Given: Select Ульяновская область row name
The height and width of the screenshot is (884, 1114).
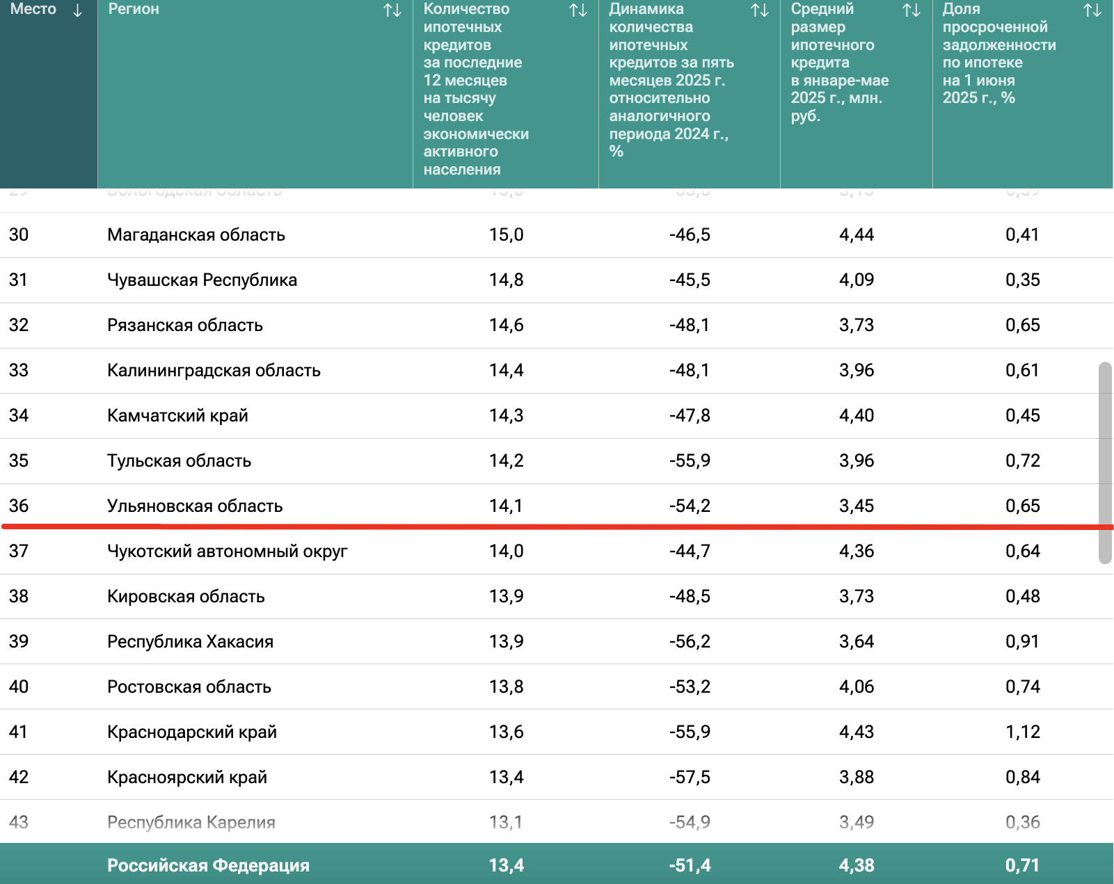Looking at the screenshot, I should 195,506.
